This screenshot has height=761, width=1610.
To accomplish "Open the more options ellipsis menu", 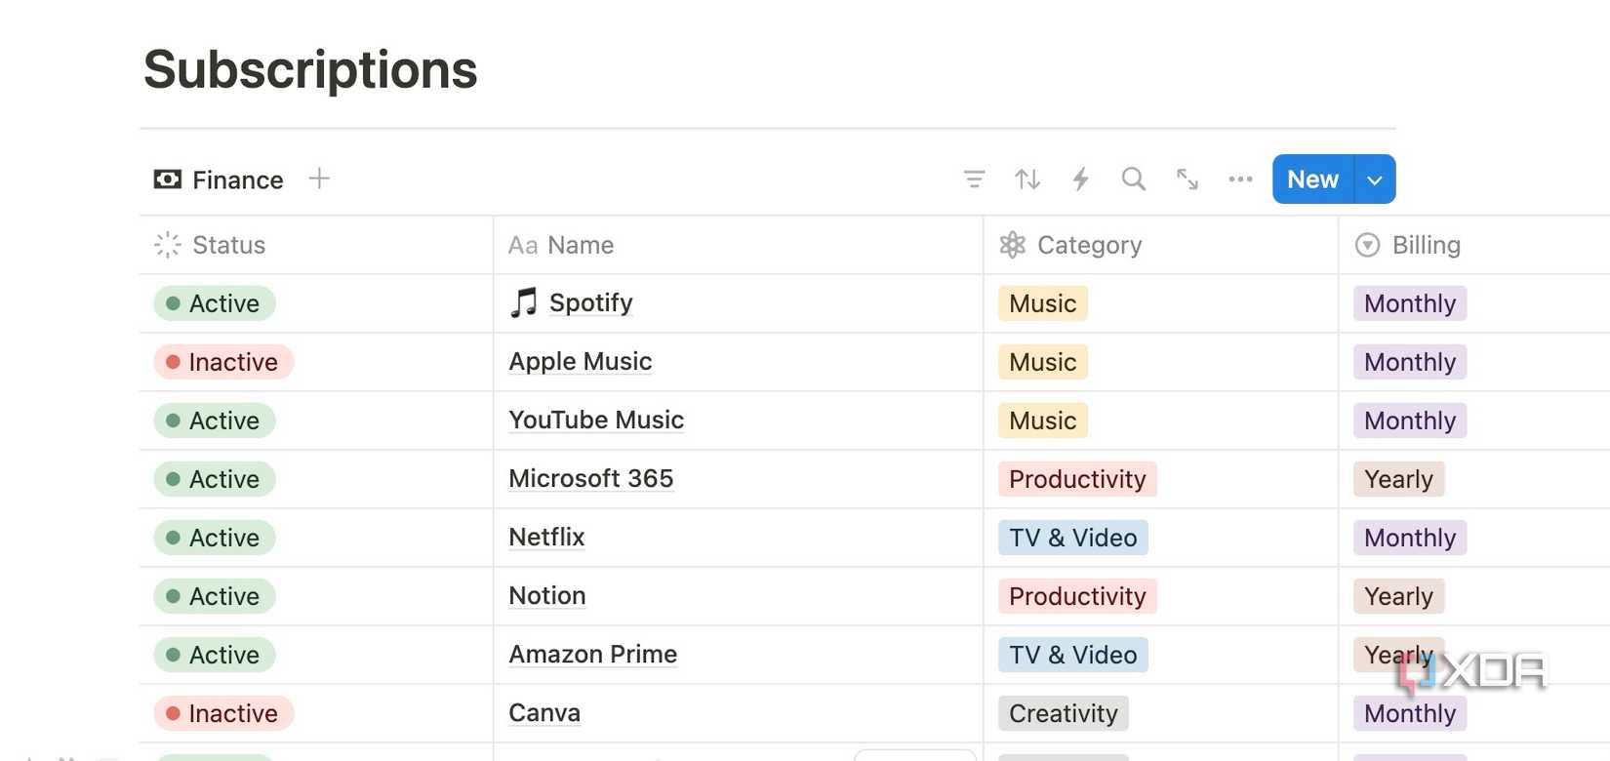I will pyautogui.click(x=1239, y=179).
